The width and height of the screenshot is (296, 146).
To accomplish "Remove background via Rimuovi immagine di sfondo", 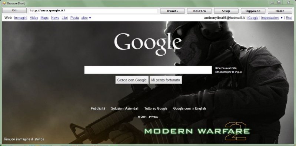I will [x=24, y=139].
